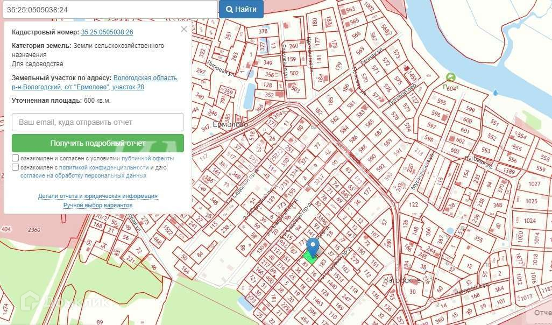The width and height of the screenshot is (552, 325).
Task: Click the magnifier icon in Найти button
Action: pyautogui.click(x=229, y=9)
